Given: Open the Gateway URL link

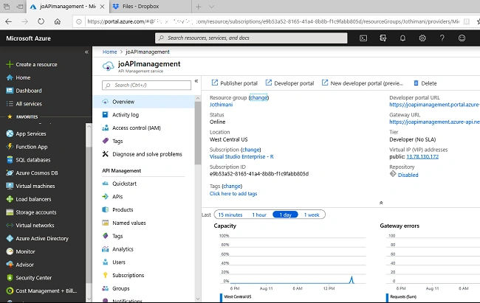Looking at the screenshot, I should point(434,122).
